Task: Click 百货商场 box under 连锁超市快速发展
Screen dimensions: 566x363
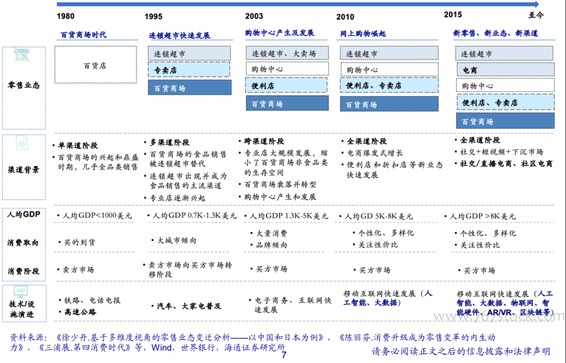Action: pos(190,87)
